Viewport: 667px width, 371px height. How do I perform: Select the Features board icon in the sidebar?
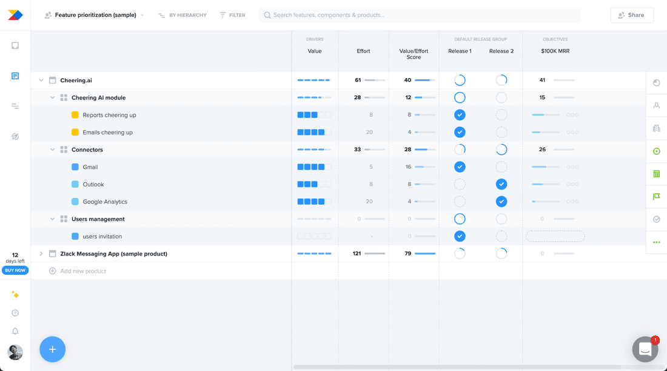click(15, 76)
